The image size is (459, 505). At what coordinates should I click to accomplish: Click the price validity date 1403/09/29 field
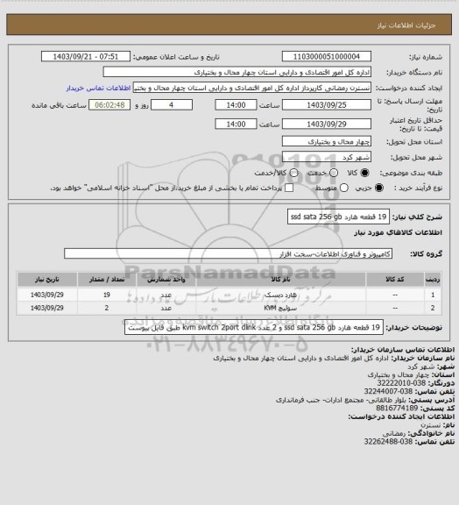(x=327, y=124)
